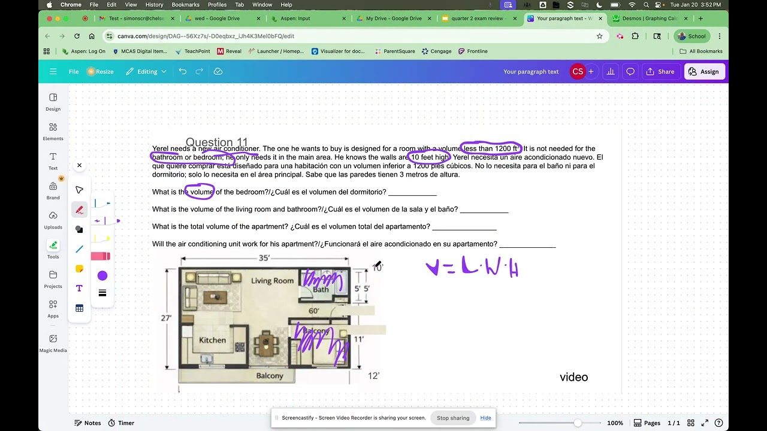Open the File menu in Canva
Image resolution: width=767 pixels, height=431 pixels.
coord(74,71)
